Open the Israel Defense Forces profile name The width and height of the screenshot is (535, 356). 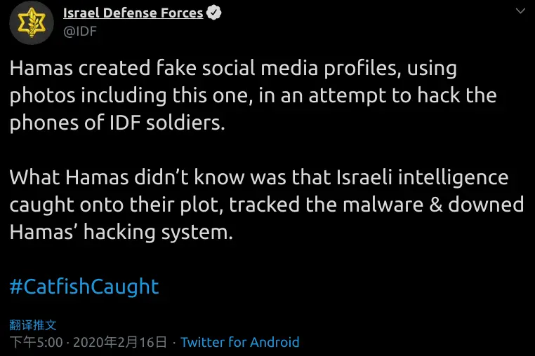tap(133, 13)
